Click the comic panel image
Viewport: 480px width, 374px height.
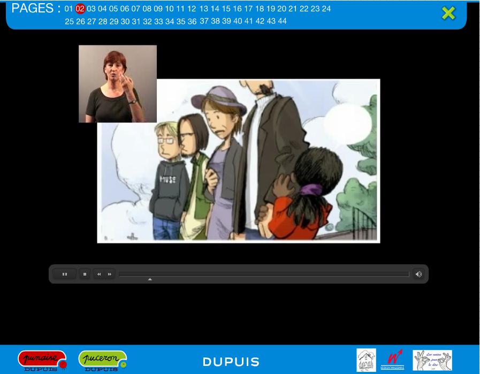[x=239, y=161]
